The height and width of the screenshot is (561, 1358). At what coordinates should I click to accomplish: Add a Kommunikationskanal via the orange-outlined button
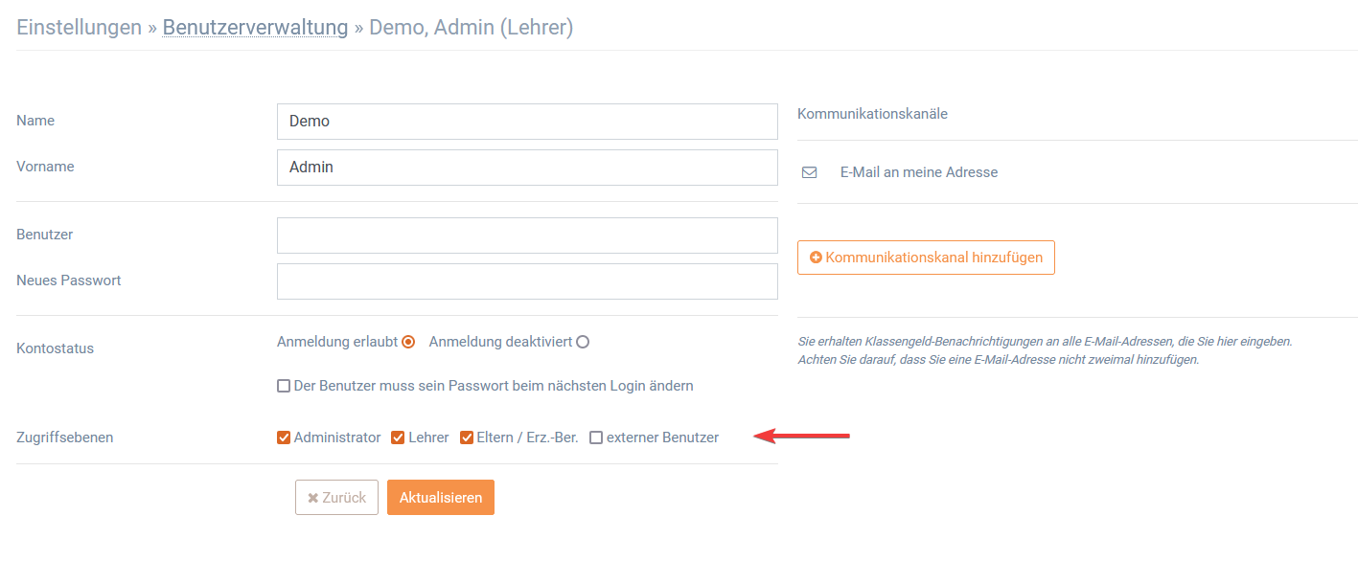tap(926, 258)
